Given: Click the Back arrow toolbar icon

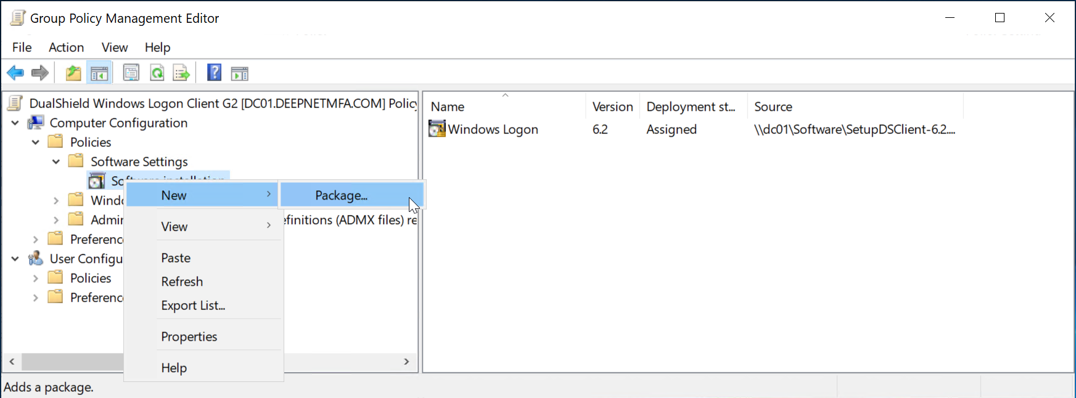Looking at the screenshot, I should [15, 73].
